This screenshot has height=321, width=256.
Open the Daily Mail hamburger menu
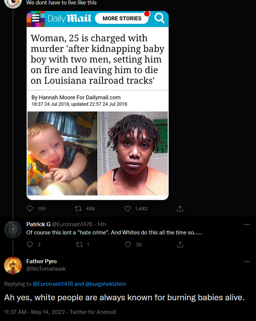[36, 18]
